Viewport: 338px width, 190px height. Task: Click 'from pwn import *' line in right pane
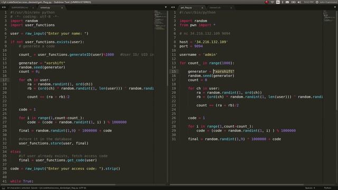click(197, 25)
